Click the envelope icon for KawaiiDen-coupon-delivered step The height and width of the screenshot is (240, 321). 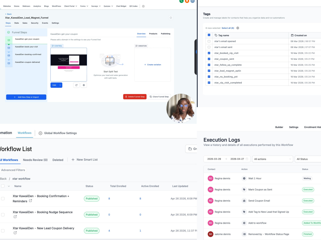click(9, 63)
